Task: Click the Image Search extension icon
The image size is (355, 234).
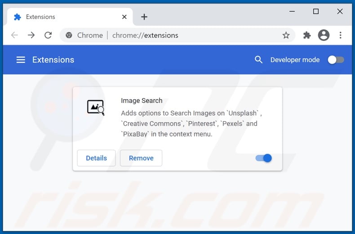Action: 96,107
